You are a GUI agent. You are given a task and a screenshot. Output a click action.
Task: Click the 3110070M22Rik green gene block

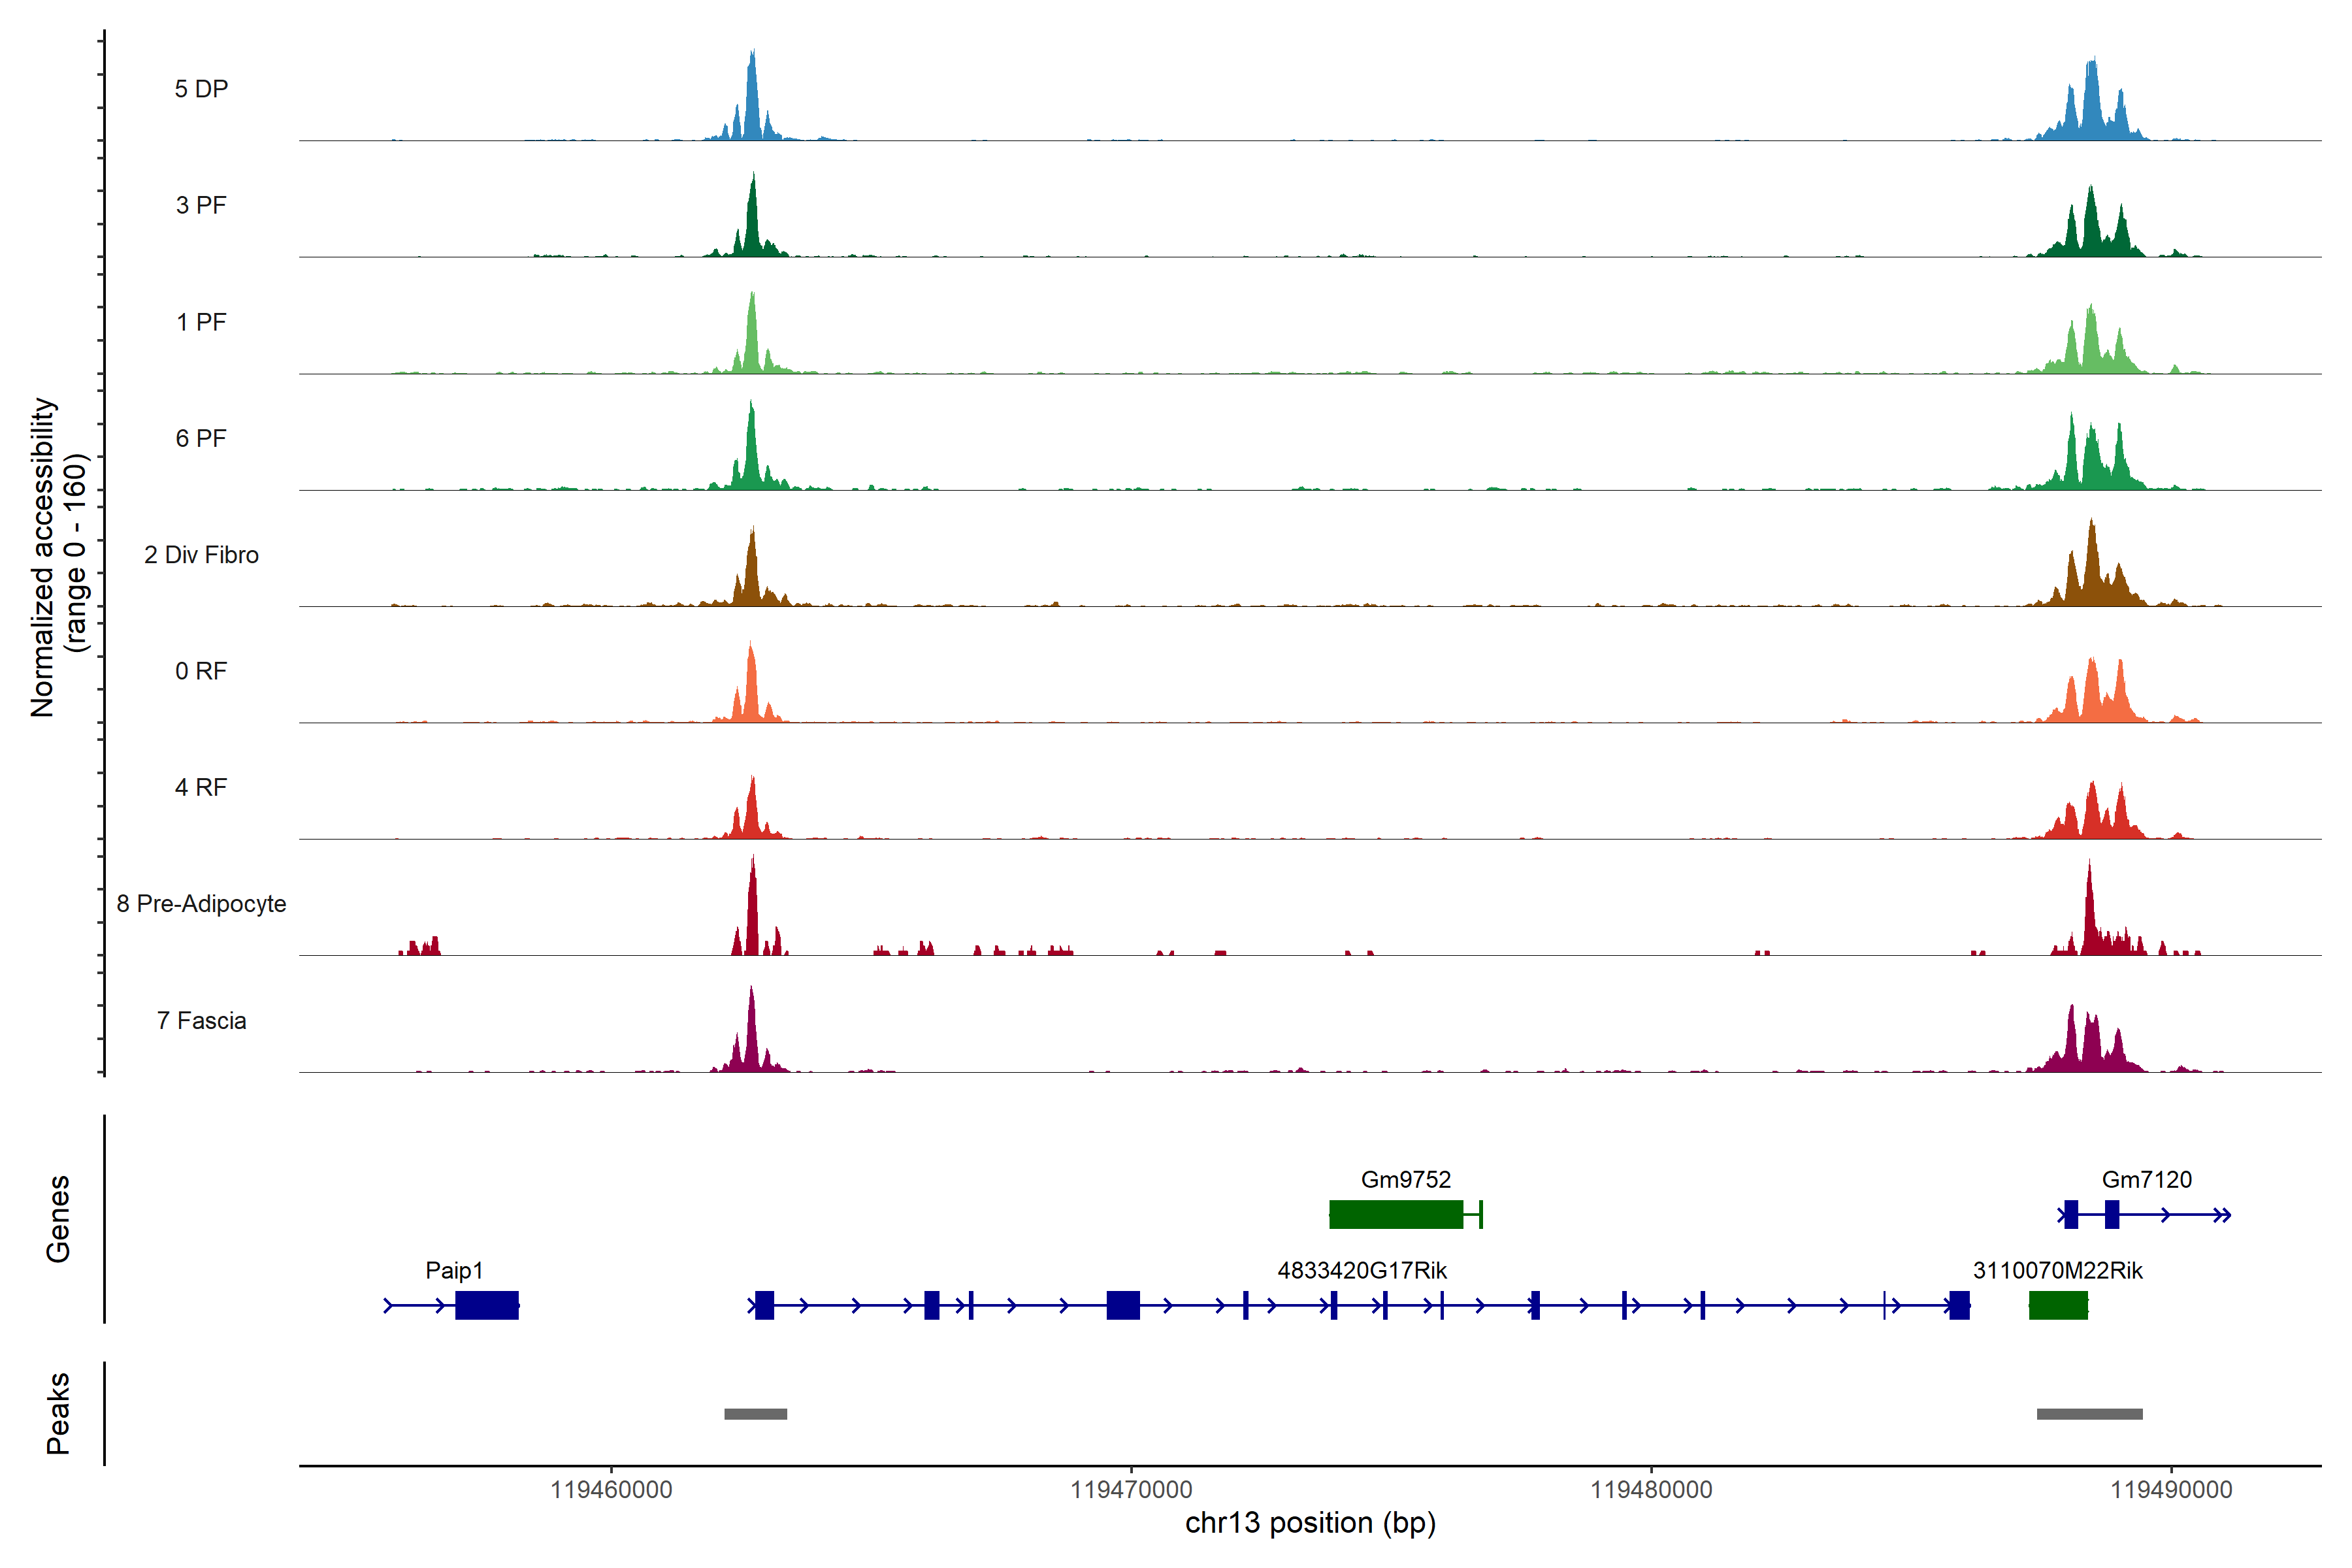pos(2058,1305)
